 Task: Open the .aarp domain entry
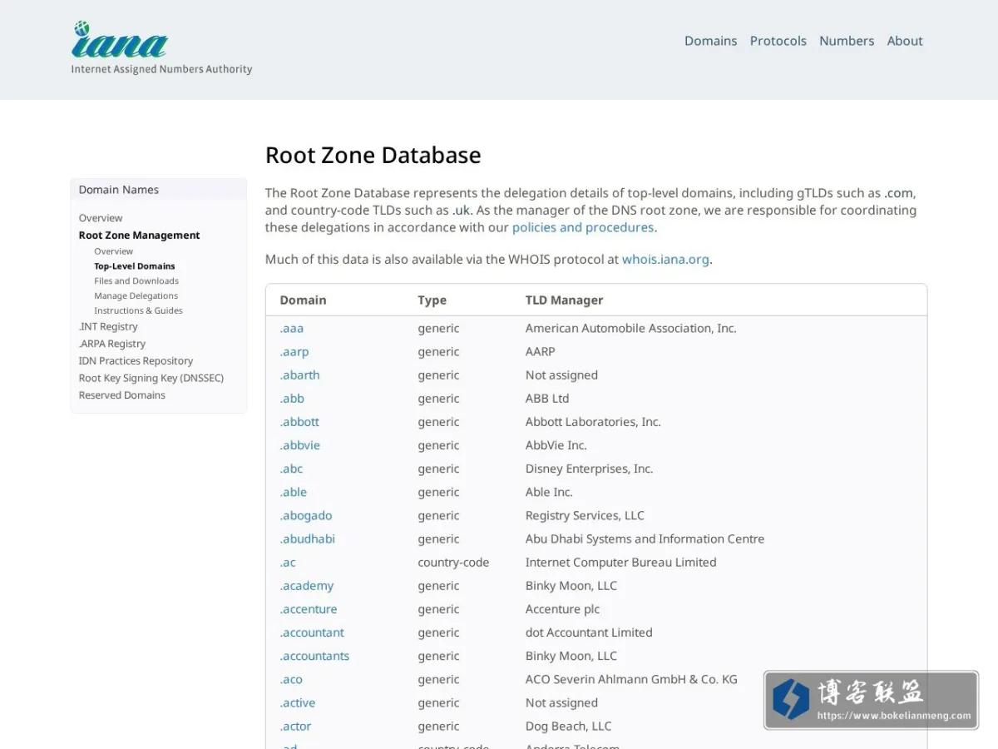click(x=294, y=351)
